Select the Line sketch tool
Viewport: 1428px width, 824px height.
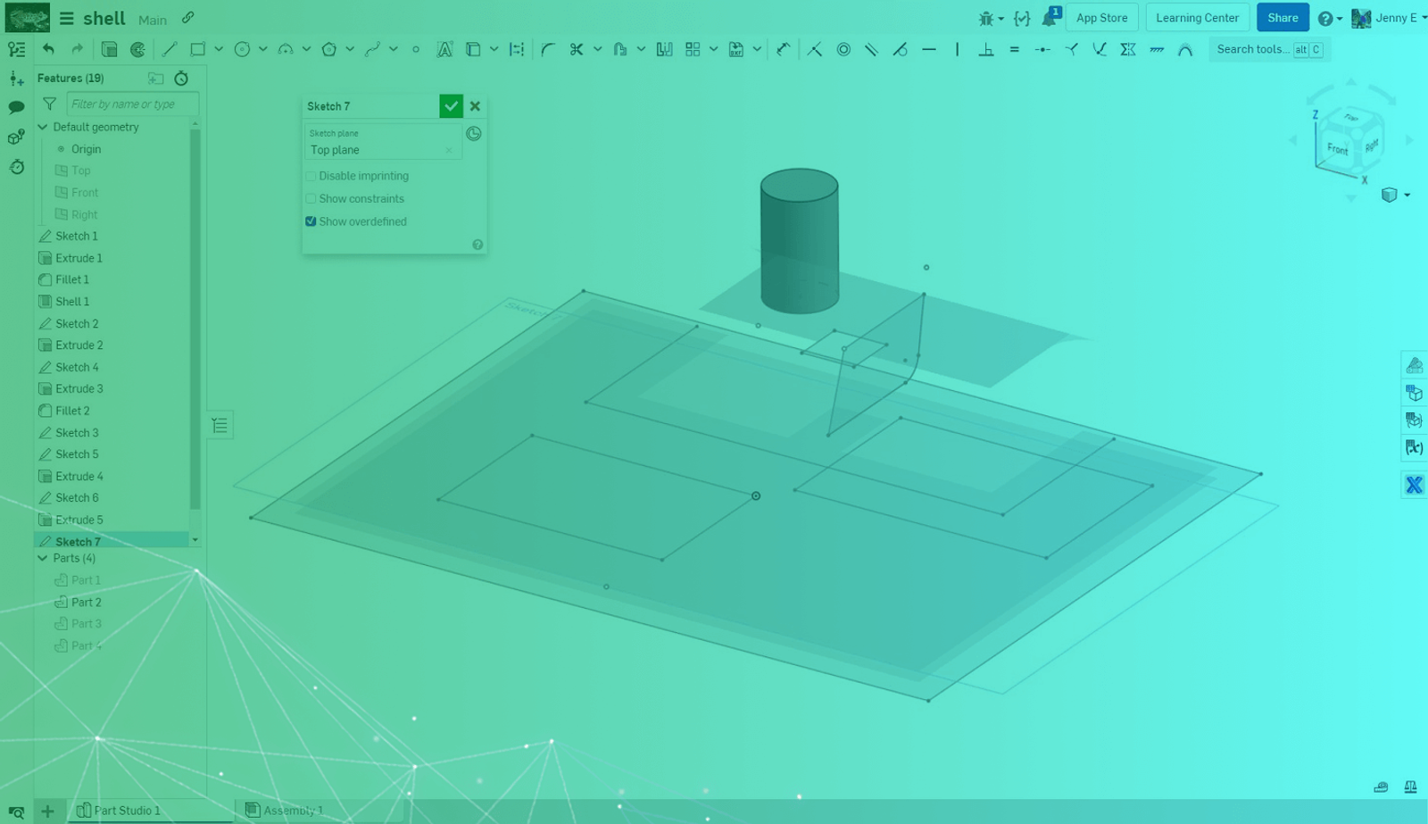pos(170,50)
